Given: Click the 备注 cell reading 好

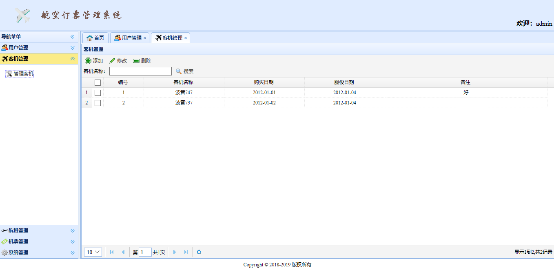Looking at the screenshot, I should pos(466,93).
